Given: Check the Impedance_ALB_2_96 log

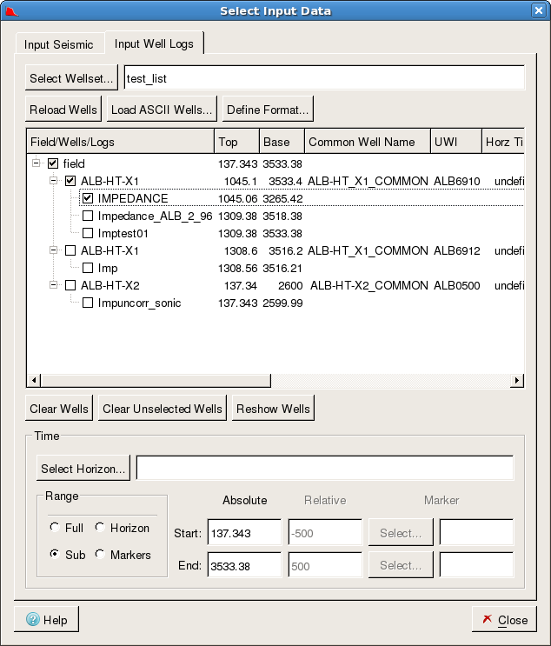Looking at the screenshot, I should pyautogui.click(x=88, y=216).
